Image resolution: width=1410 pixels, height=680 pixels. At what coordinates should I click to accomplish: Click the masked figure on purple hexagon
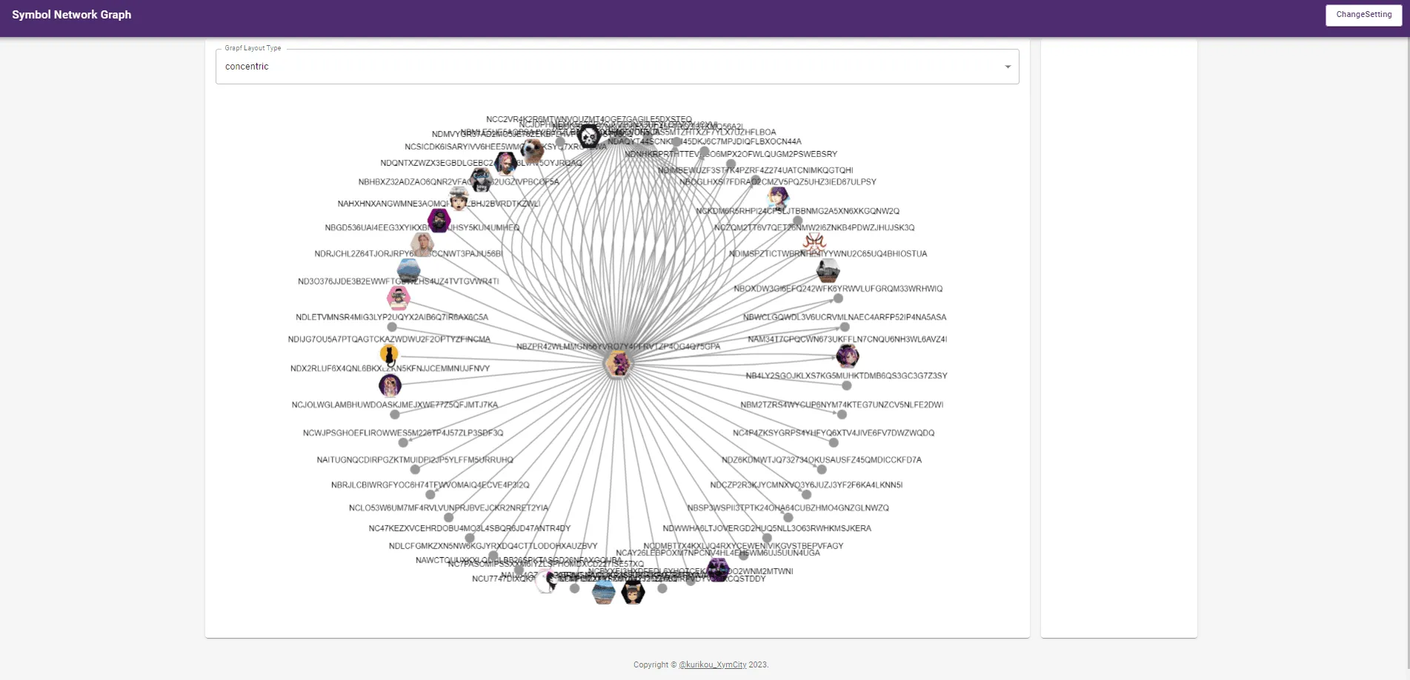click(439, 221)
